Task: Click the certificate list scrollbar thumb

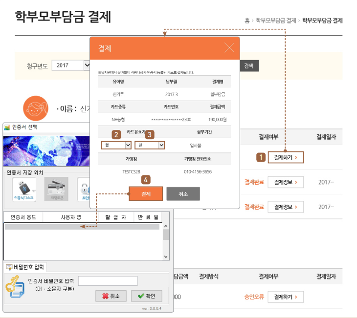Action: coord(166,234)
